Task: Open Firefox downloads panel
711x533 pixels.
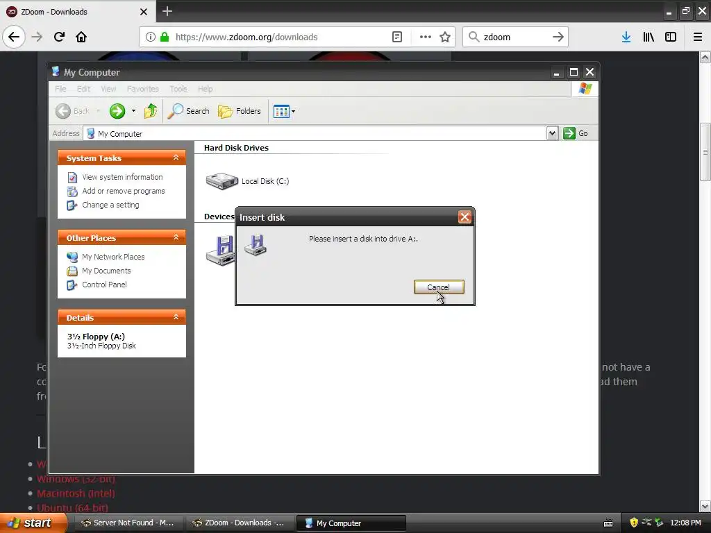Action: click(x=626, y=37)
